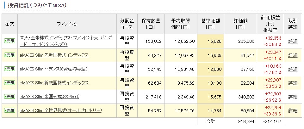Click the 基準価額 column header
The height and width of the screenshot is (129, 304).
tap(211, 24)
